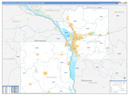Click ZIP code 54619 label

click(119, 54)
